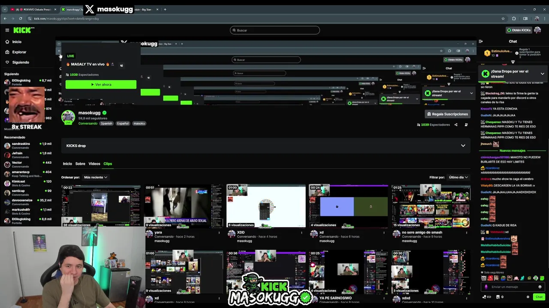Open options menu for XDD clip

(x=302, y=233)
